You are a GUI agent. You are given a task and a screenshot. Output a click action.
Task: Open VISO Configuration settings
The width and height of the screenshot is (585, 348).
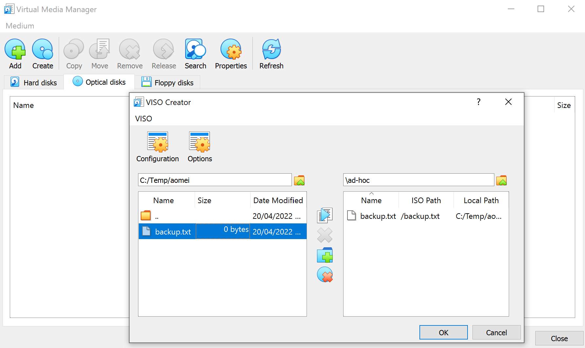pyautogui.click(x=158, y=142)
